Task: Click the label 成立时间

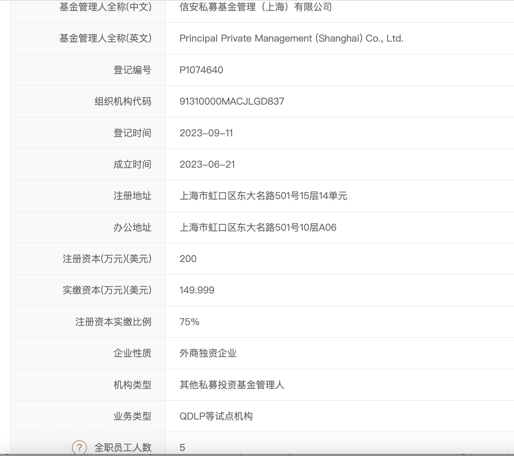Action: click(x=132, y=164)
